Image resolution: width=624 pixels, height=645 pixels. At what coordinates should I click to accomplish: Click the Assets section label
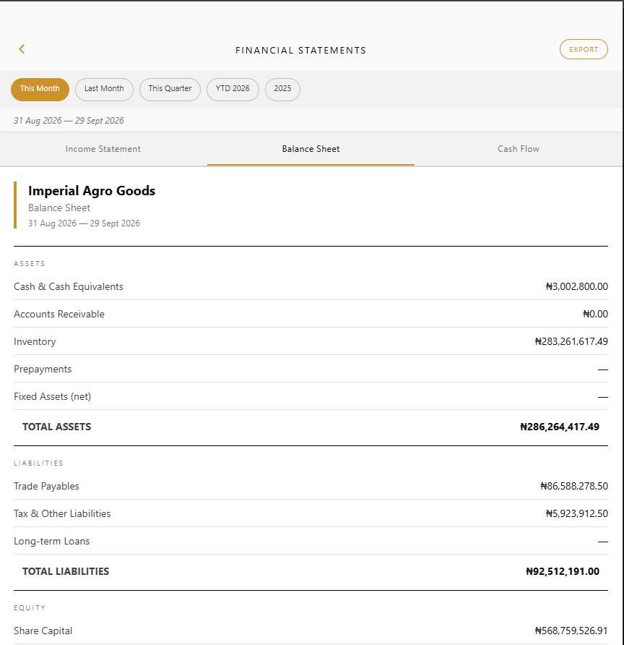pos(29,264)
